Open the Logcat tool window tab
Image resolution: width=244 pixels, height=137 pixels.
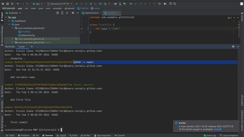click(x=61, y=135)
